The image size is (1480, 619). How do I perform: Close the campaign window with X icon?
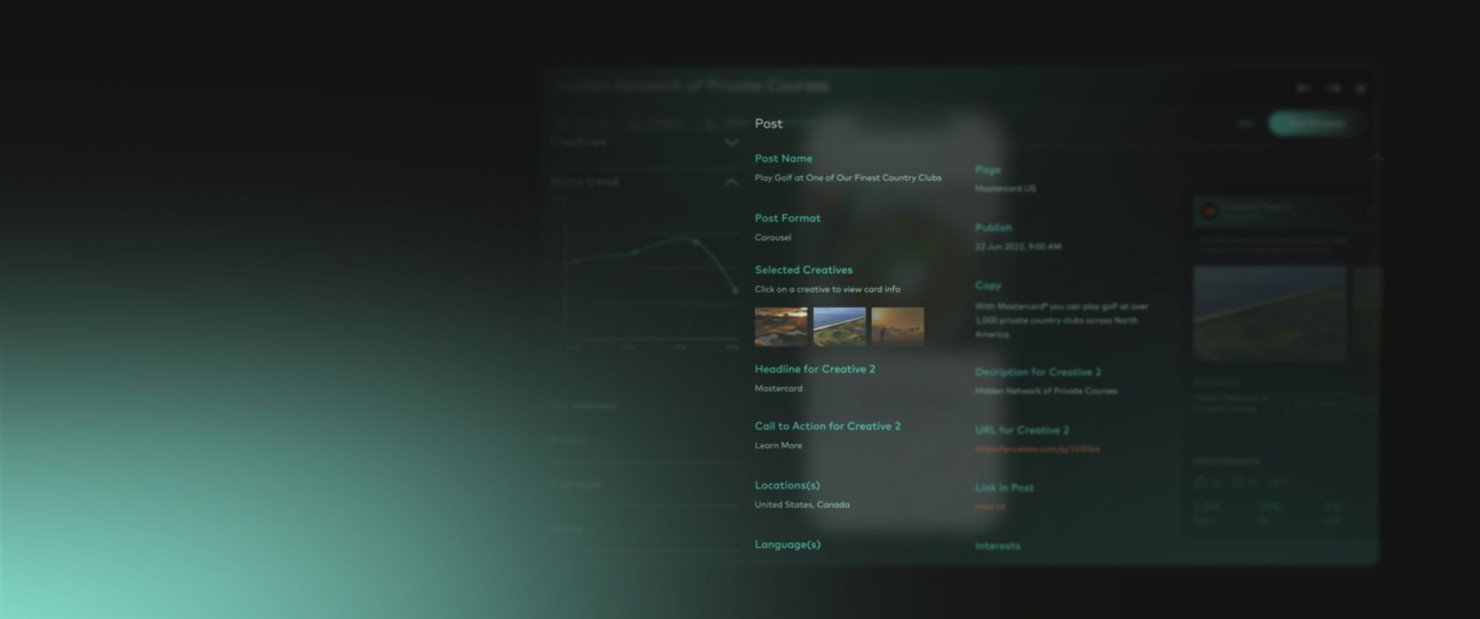1360,89
